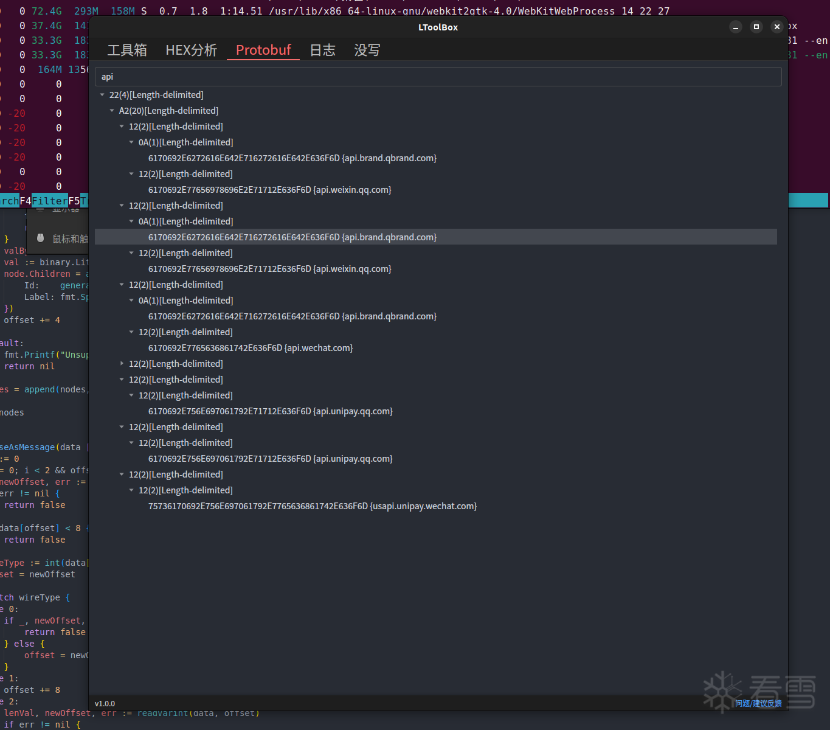The height and width of the screenshot is (730, 830).
Task: Open the 工具箱 tab
Action: (127, 50)
